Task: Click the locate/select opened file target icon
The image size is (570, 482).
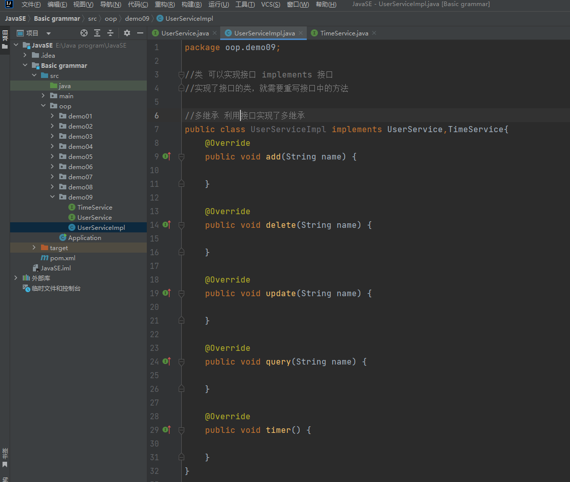Action: (x=84, y=33)
